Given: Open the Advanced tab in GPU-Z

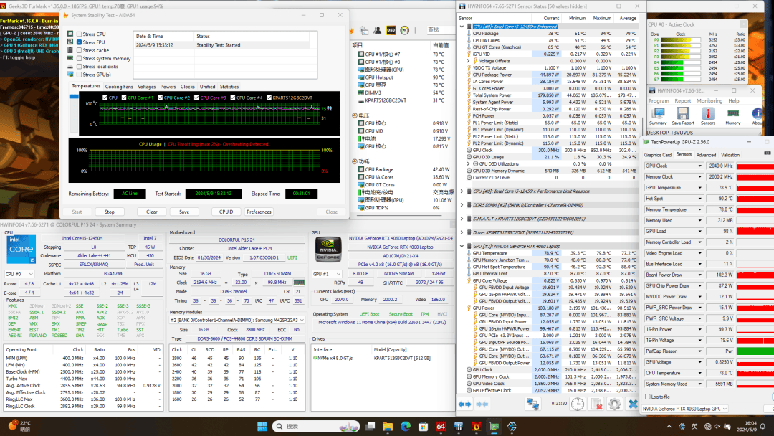Looking at the screenshot, I should [706, 155].
